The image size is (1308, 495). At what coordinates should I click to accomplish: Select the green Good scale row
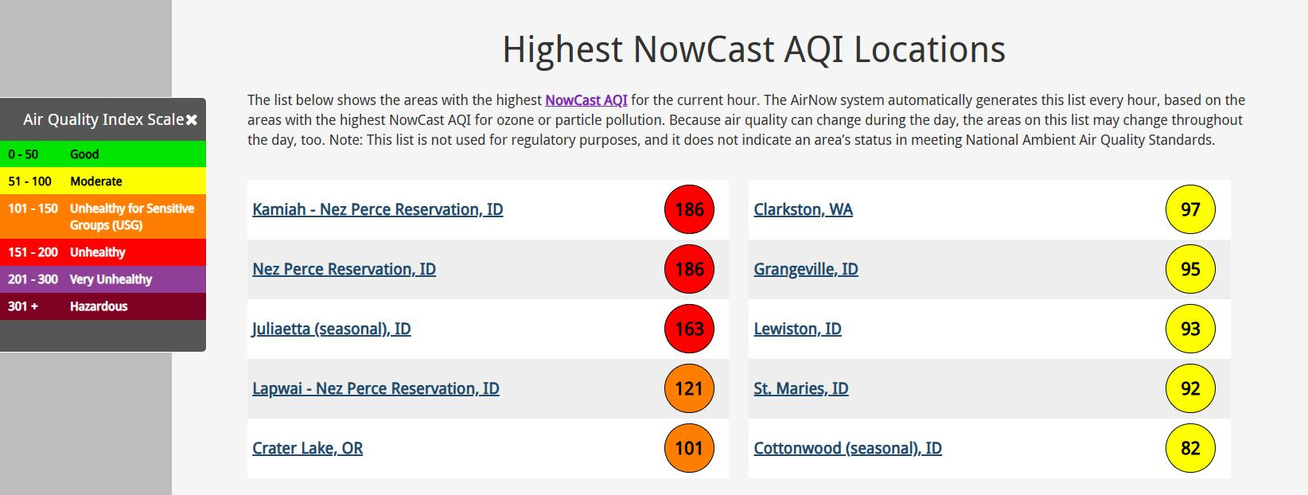pyautogui.click(x=103, y=154)
